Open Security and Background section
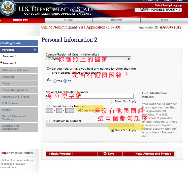This screenshot has height=173, width=188. 19,127
